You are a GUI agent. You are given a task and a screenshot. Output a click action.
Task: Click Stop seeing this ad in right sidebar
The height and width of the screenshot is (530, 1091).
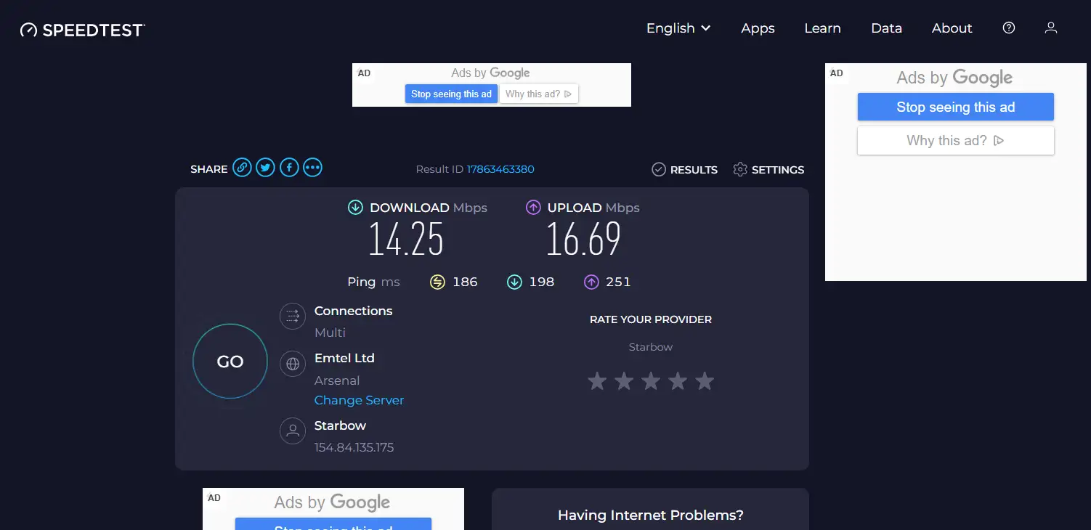point(955,107)
